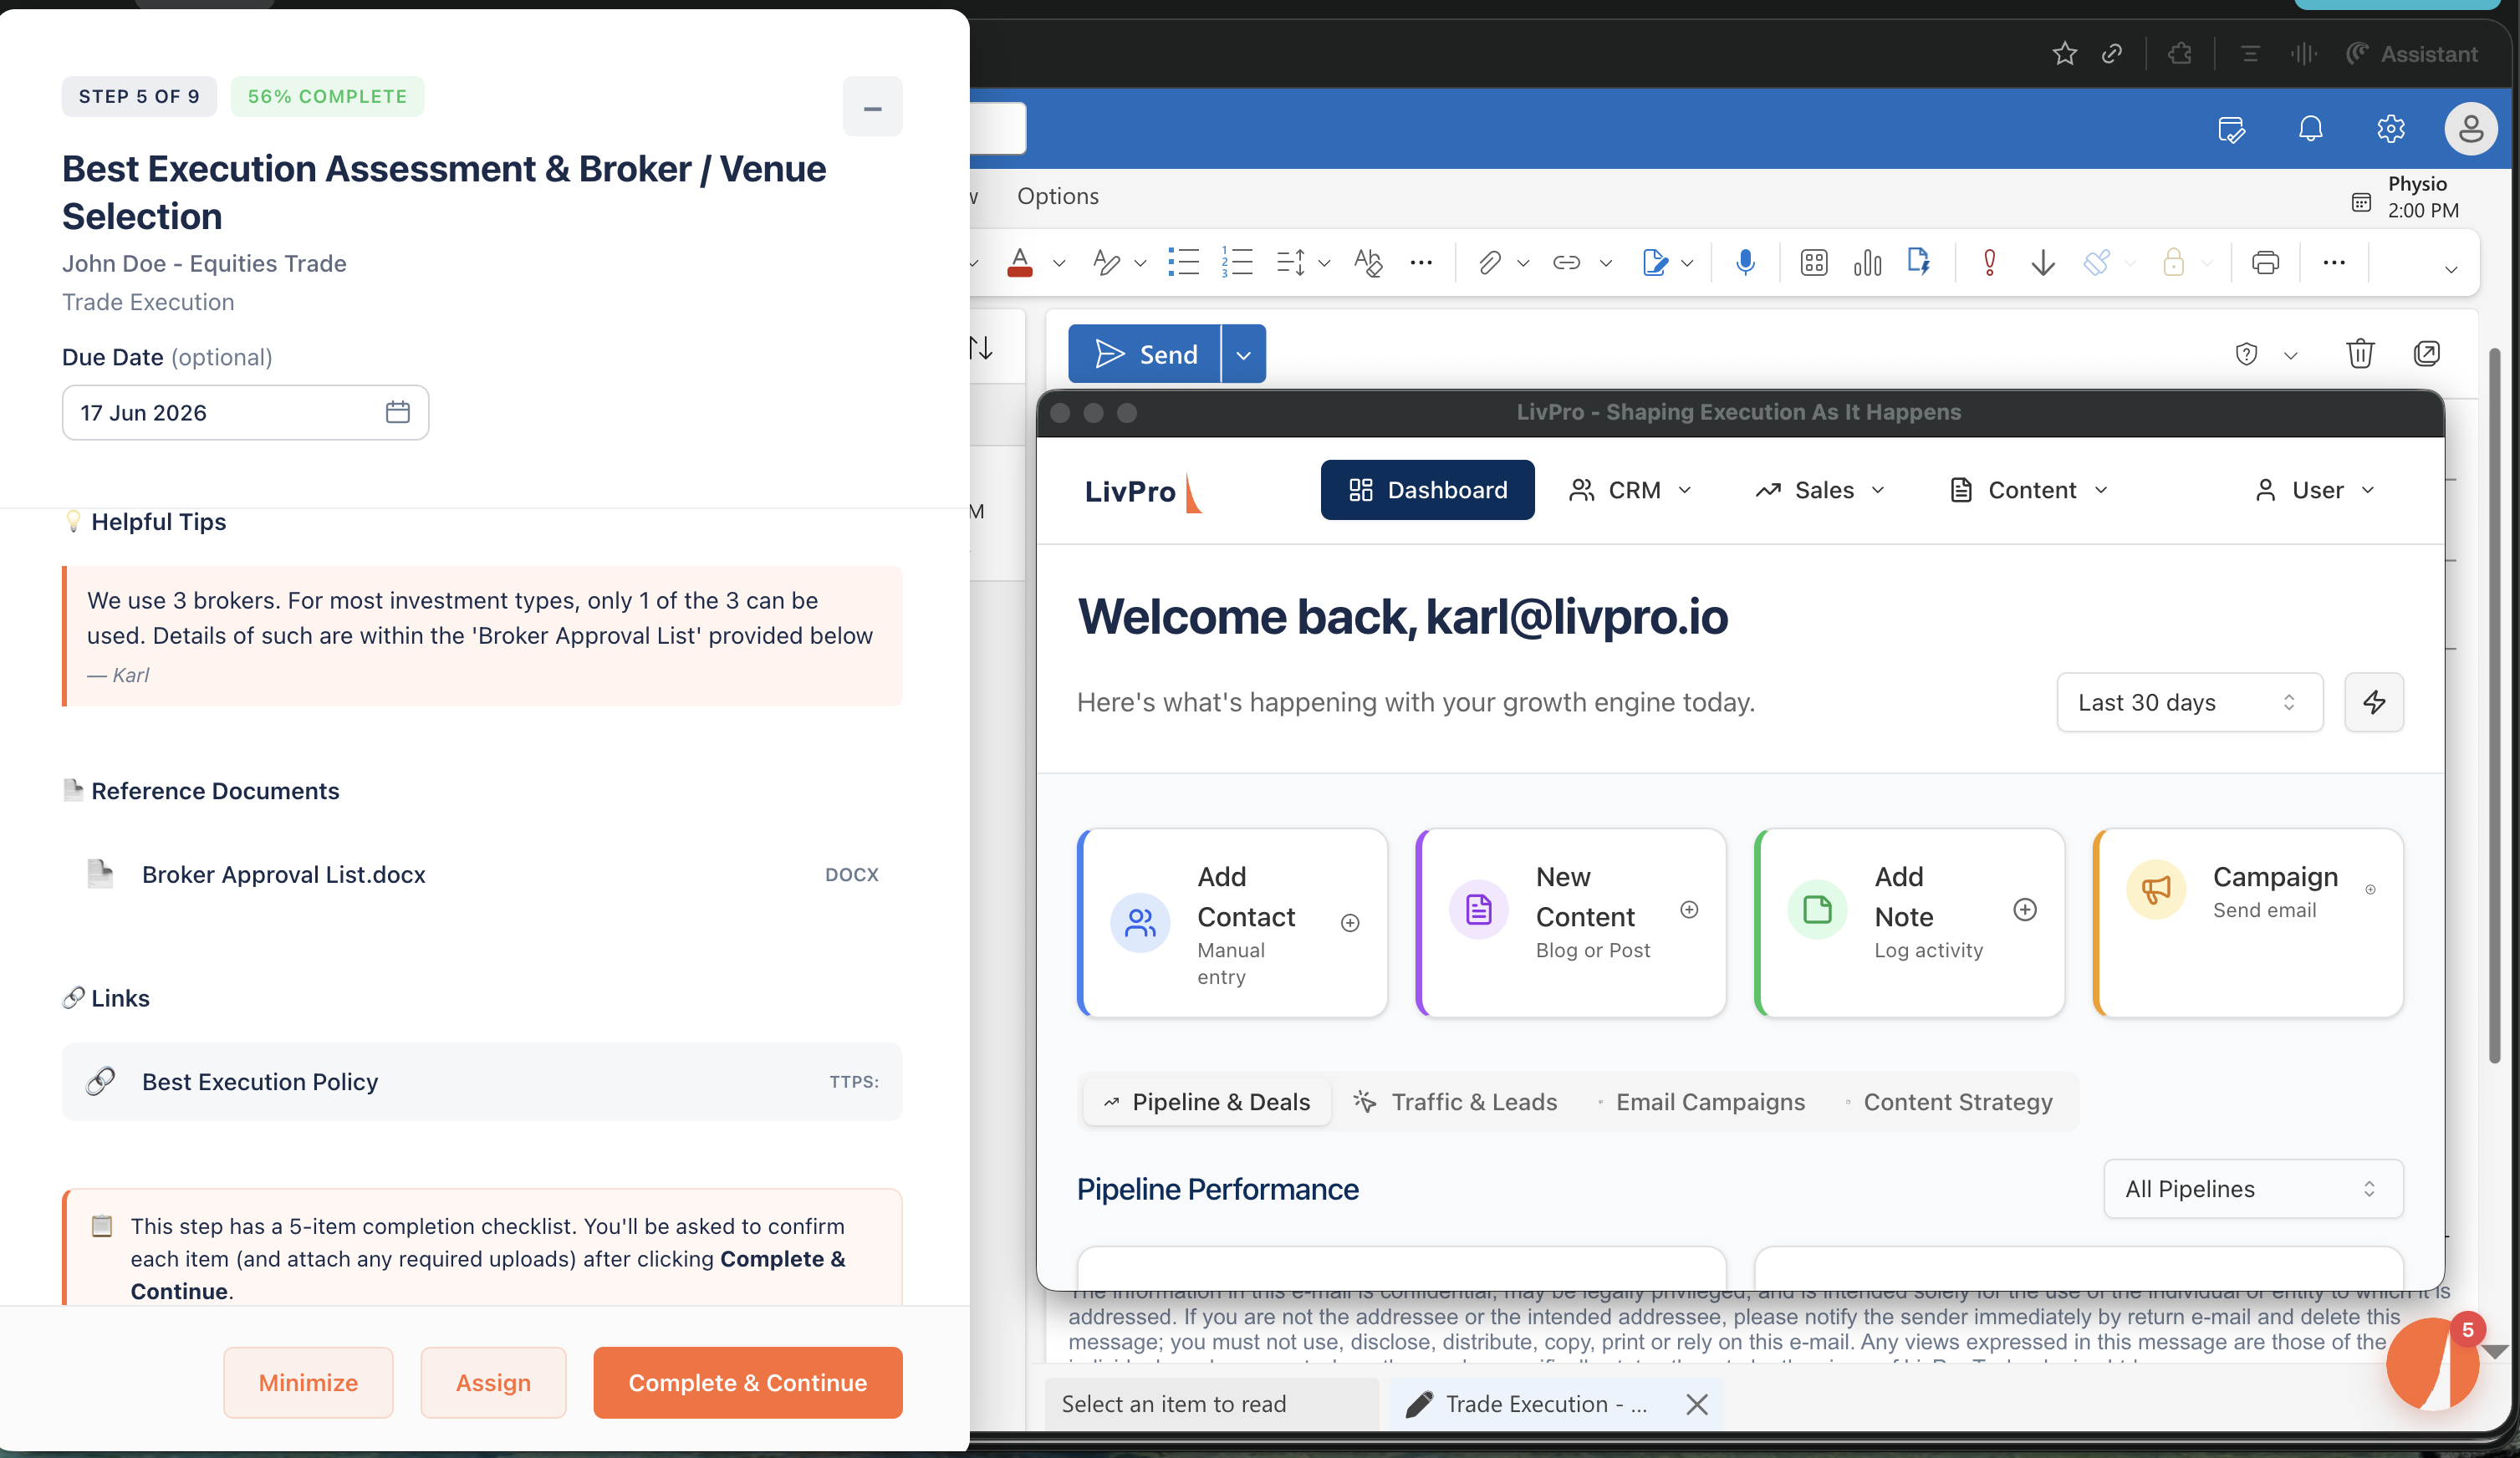Click the lightning bolt quick action button

click(2374, 702)
